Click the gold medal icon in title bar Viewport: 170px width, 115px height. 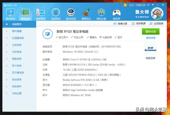125,5
